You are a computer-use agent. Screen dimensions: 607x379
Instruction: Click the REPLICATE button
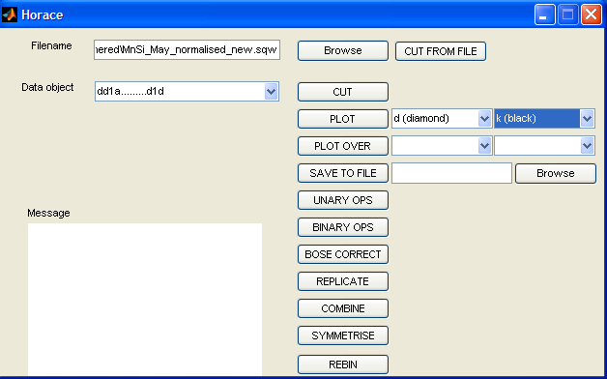pyautogui.click(x=342, y=281)
